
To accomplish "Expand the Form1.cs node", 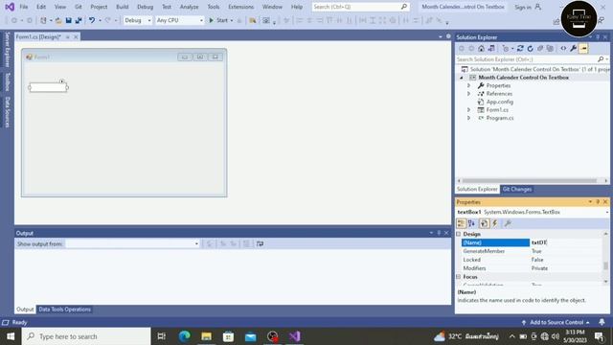I will 468,110.
